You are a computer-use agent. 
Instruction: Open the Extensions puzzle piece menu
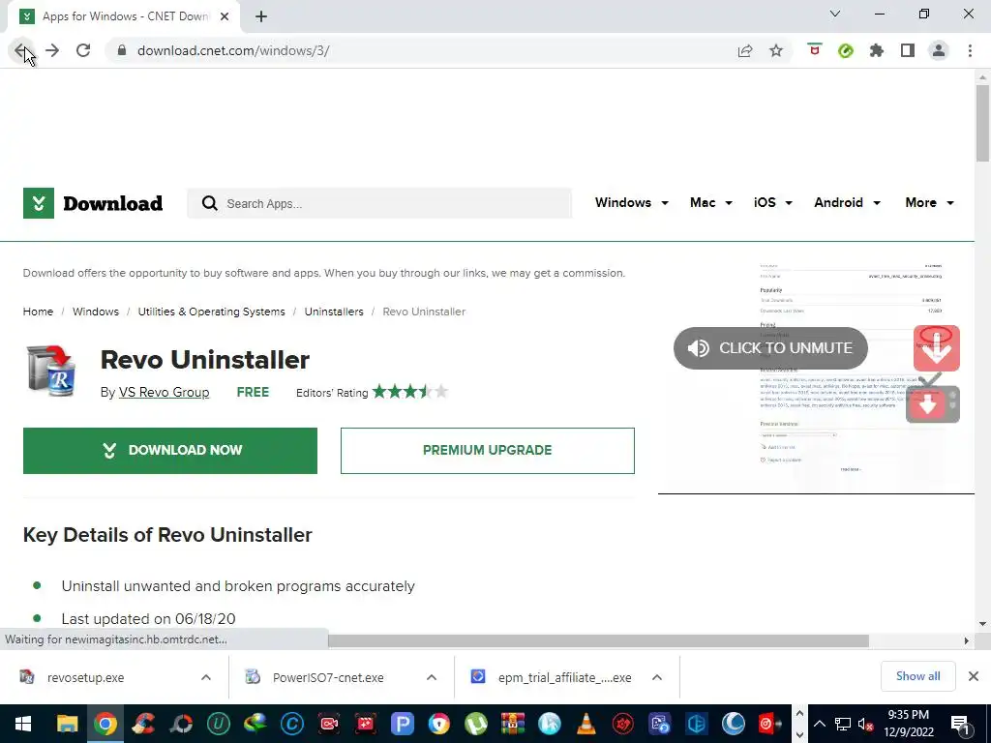877,50
